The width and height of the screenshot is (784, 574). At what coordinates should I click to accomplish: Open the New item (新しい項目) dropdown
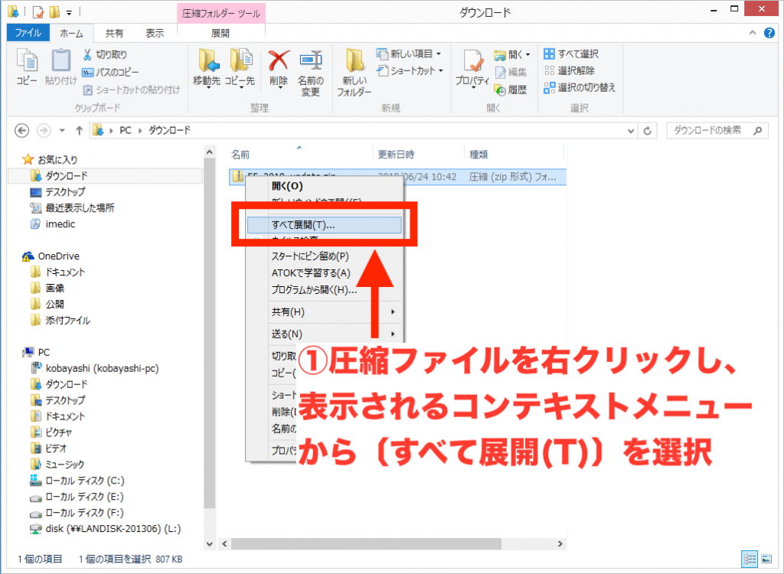pyautogui.click(x=409, y=54)
